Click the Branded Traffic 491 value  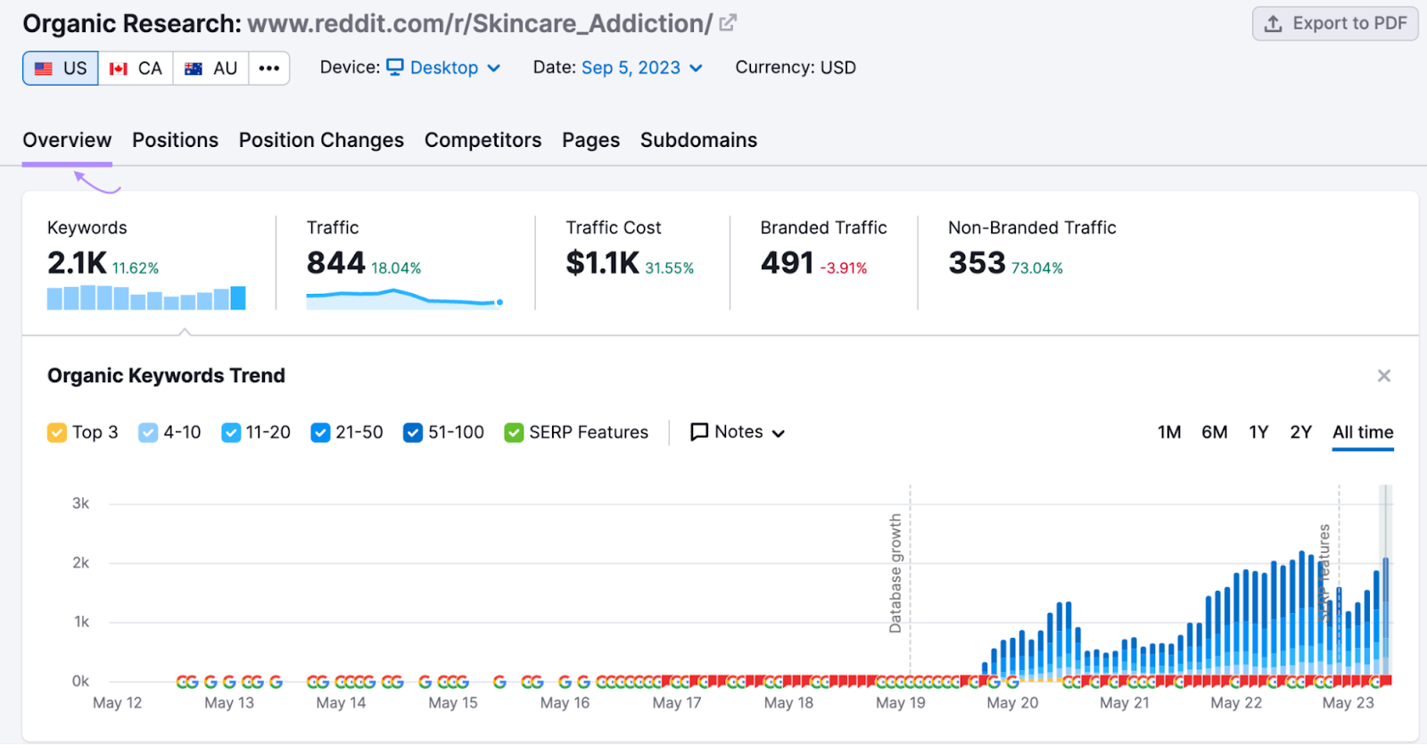(787, 263)
